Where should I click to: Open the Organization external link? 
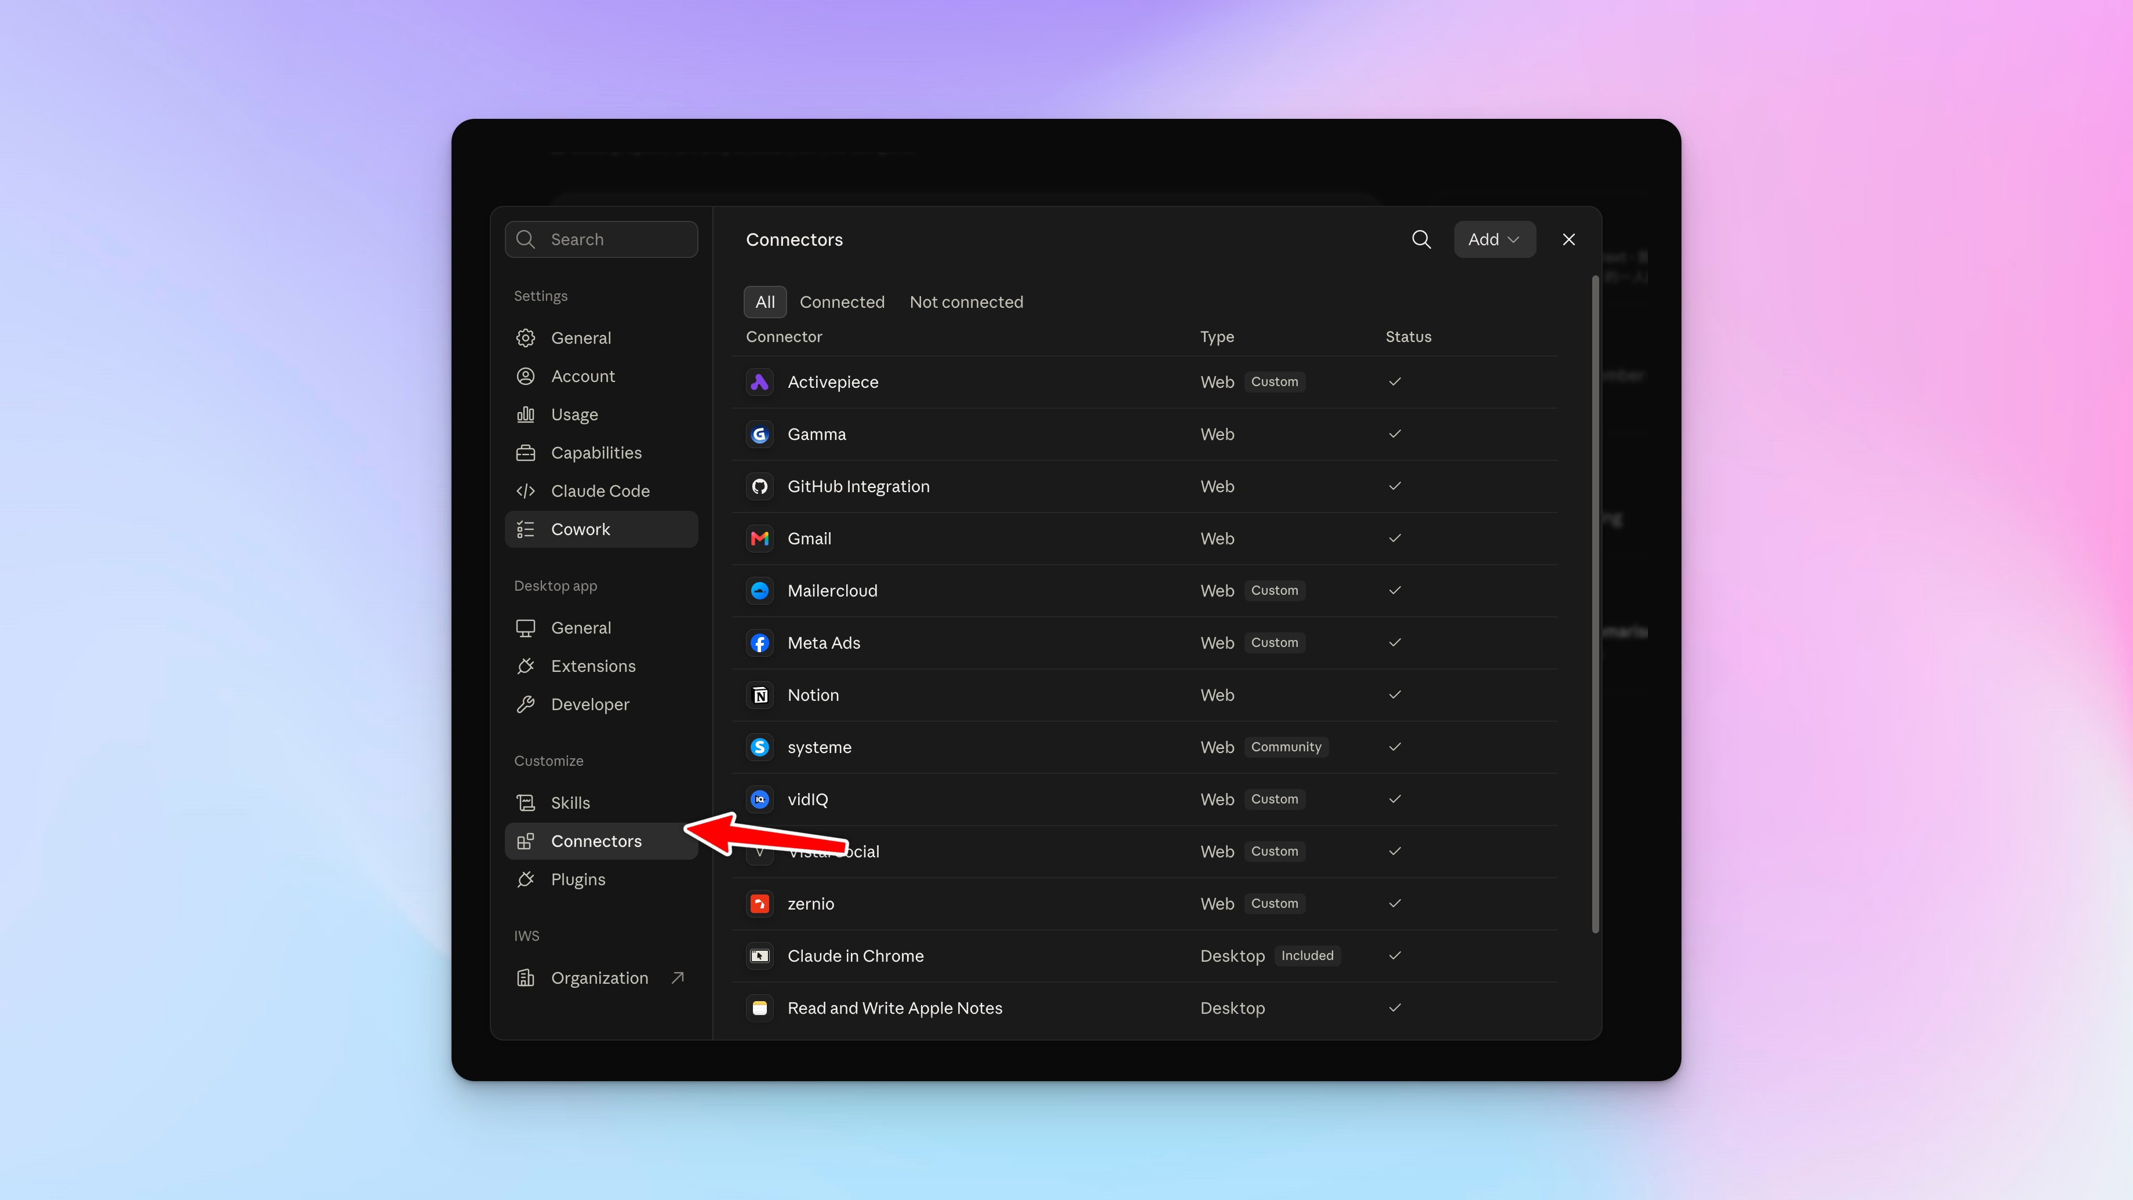pos(601,978)
